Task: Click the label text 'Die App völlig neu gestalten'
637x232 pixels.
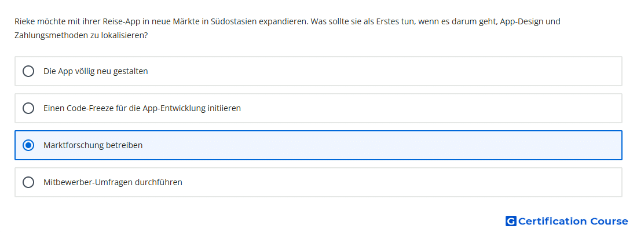Action: [x=96, y=71]
